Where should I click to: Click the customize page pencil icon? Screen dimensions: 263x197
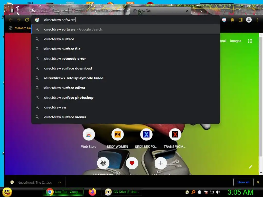[250, 167]
